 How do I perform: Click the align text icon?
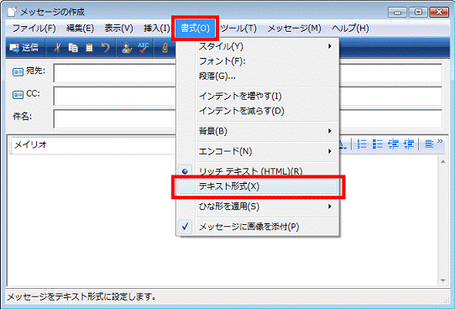pos(429,144)
